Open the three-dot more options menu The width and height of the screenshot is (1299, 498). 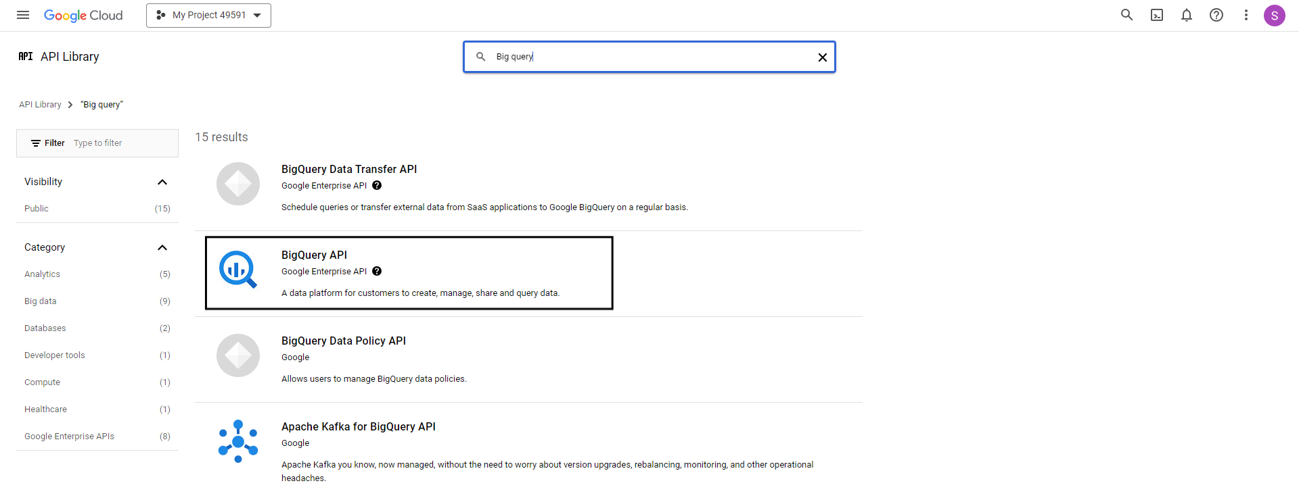(1246, 15)
